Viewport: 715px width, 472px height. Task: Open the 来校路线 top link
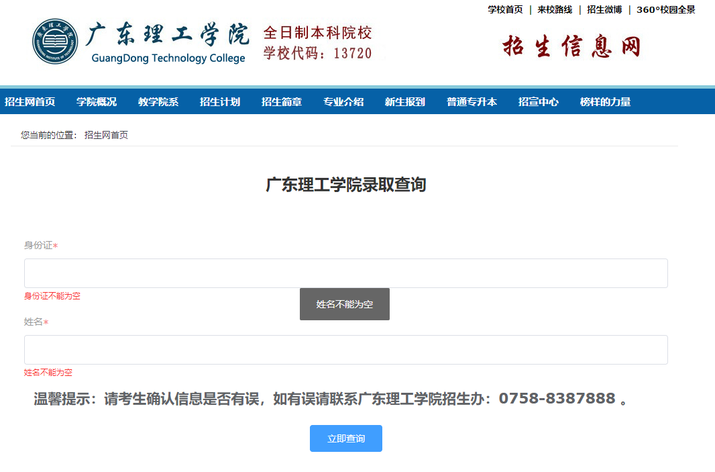point(555,9)
